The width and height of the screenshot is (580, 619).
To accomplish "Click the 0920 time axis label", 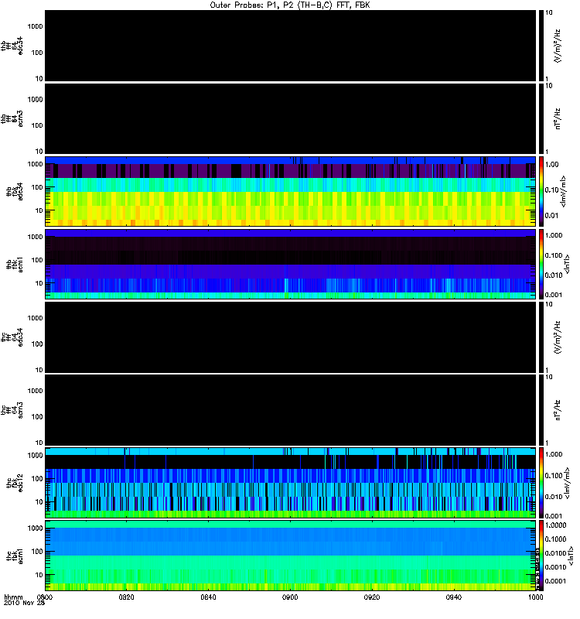I will [372, 597].
